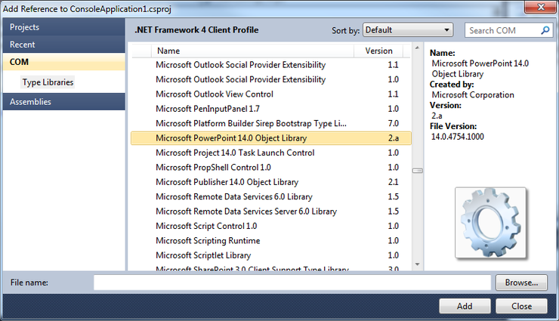The width and height of the screenshot is (559, 321).
Task: Click into the File name text box
Action: click(x=292, y=282)
